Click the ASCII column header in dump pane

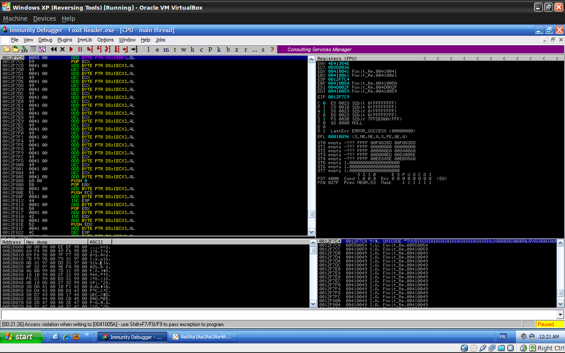100,242
